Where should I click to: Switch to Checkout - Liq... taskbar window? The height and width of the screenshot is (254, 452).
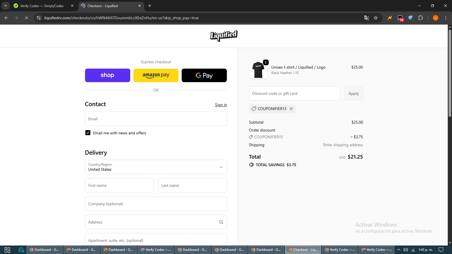[x=303, y=250]
